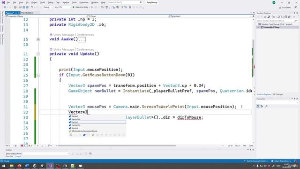Click Solution Explorer sync/refresh icon
This screenshot has width=300, height=169.
(x=279, y=17)
